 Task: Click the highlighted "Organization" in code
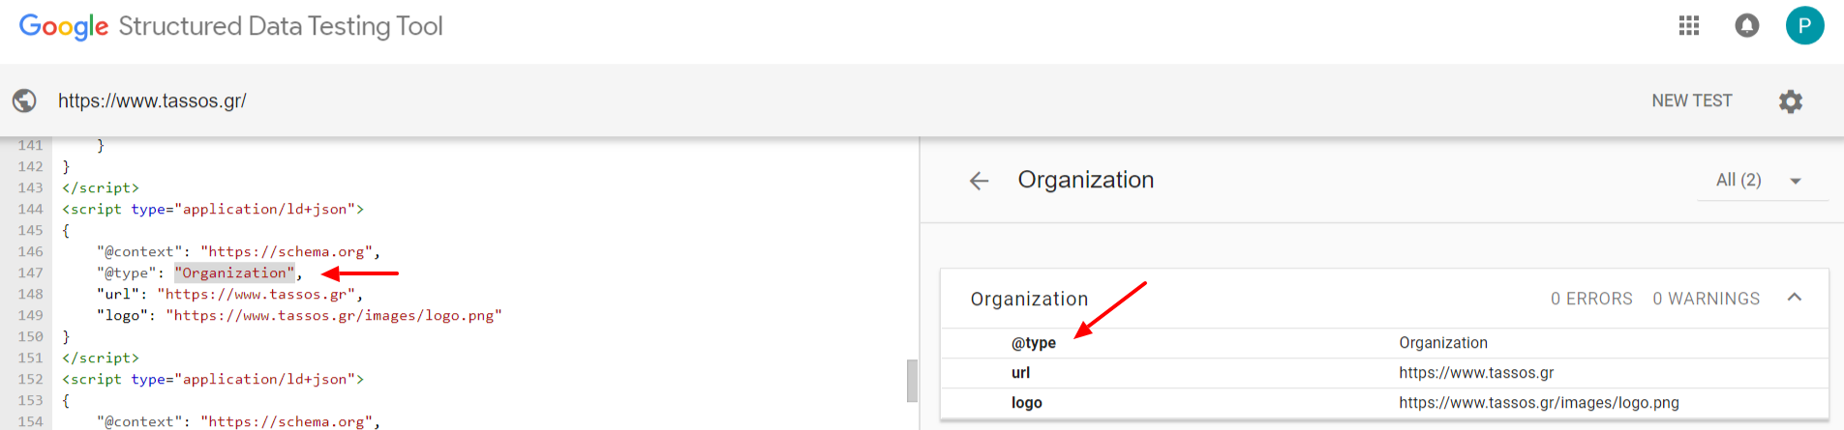(x=234, y=272)
